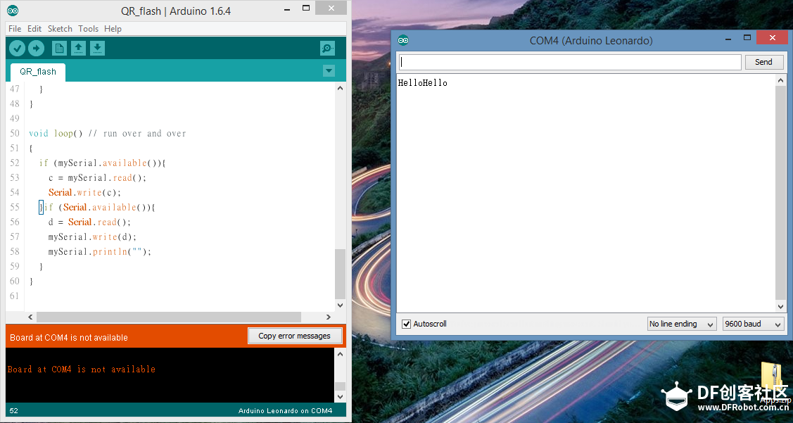The height and width of the screenshot is (423, 793).
Task: Create a new sketch with the New icon
Action: pos(59,48)
